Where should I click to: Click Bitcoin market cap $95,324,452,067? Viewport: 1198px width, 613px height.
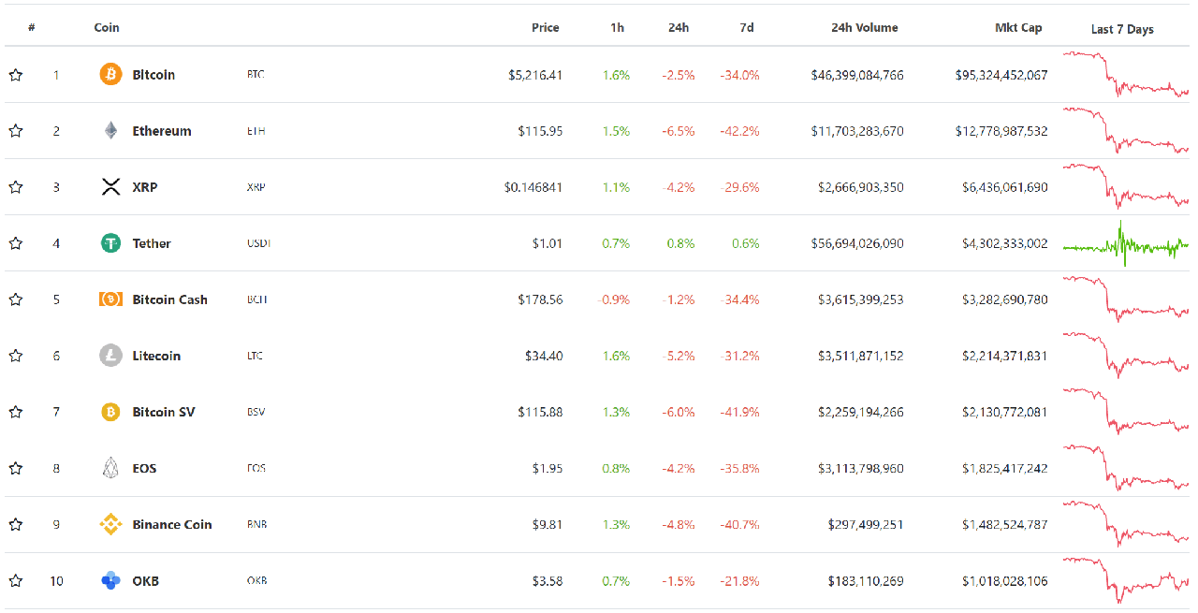click(1001, 75)
